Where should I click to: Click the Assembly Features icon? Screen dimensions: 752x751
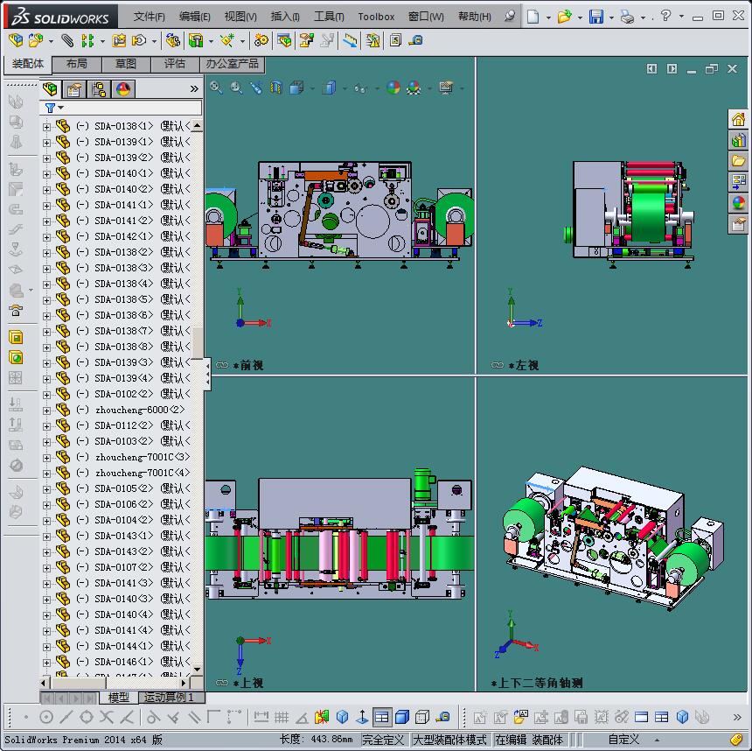[x=195, y=41]
